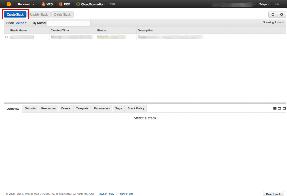Sort by Created Time column header
The width and height of the screenshot is (287, 196).
[73, 31]
